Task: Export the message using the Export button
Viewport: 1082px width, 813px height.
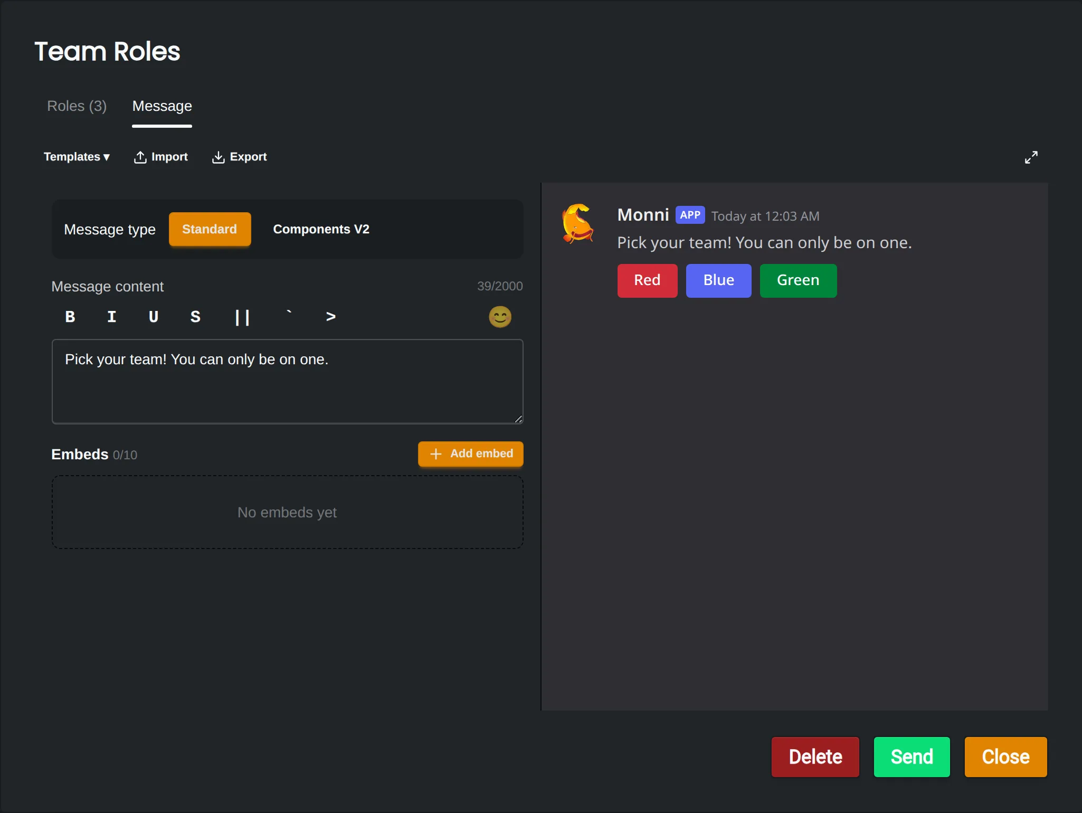Action: tap(239, 157)
